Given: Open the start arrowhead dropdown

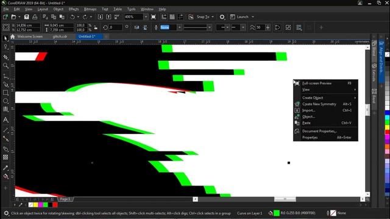Looking at the screenshot, I should (227, 27).
